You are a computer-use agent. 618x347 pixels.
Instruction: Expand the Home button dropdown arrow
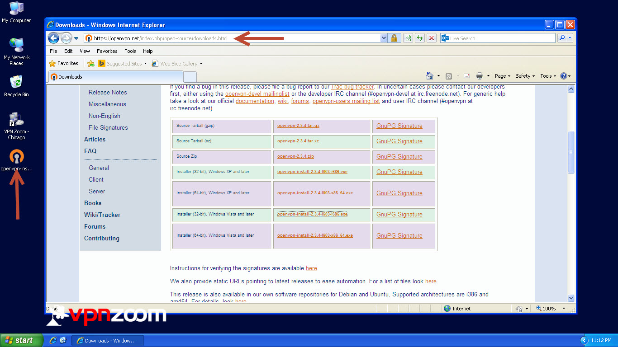pos(438,76)
